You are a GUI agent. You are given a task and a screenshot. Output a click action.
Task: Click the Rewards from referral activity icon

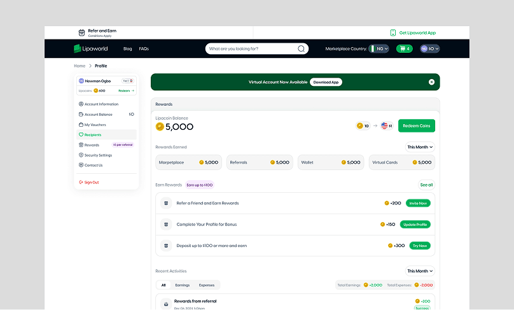point(166,304)
